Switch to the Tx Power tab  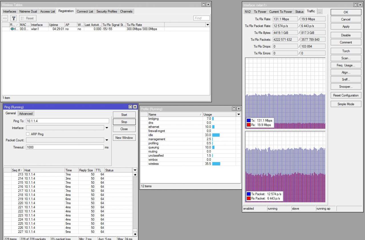(x=260, y=12)
